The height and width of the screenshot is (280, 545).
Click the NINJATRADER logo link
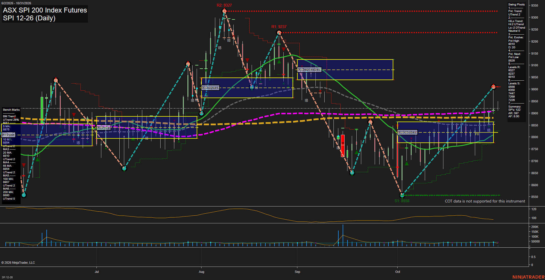tap(528, 277)
